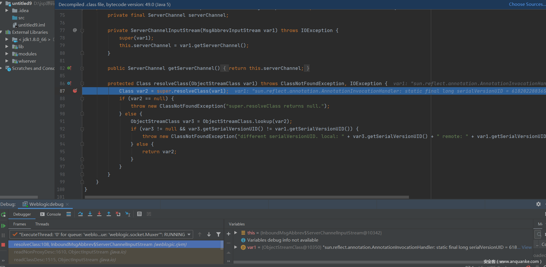Screen dimensions: 546x267
Task: Click the Rerun Weblogicdebug icon
Action: [3, 214]
